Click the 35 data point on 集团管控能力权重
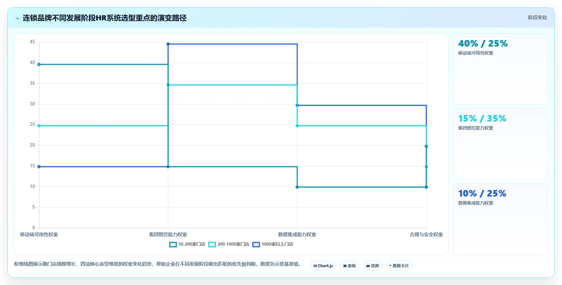Viewport: 562px width, 285px height. [x=168, y=85]
